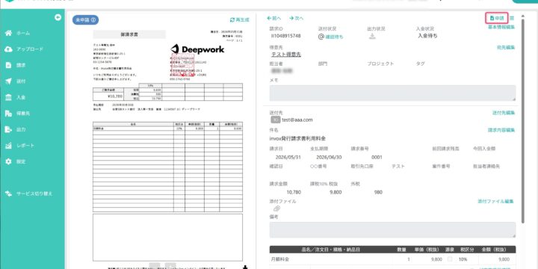Open the テスト得意先 customer link
Image resolution: width=538 pixels, height=269 pixels.
pos(286,55)
